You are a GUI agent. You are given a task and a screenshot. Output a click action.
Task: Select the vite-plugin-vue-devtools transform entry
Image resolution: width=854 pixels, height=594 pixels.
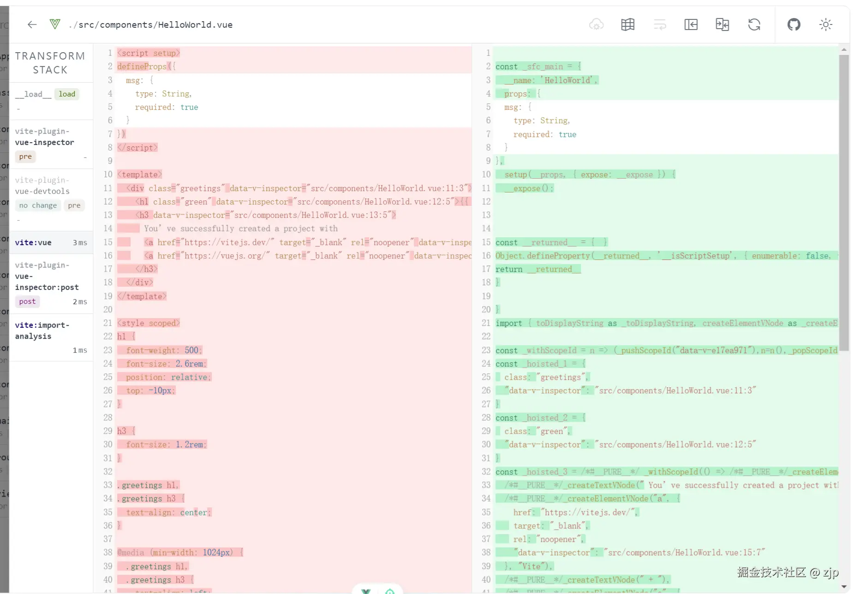pos(51,199)
